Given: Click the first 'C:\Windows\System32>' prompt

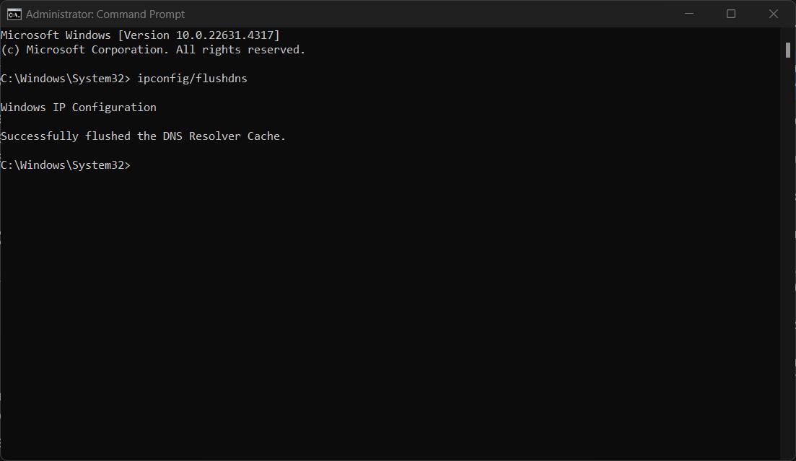Looking at the screenshot, I should 66,79.
